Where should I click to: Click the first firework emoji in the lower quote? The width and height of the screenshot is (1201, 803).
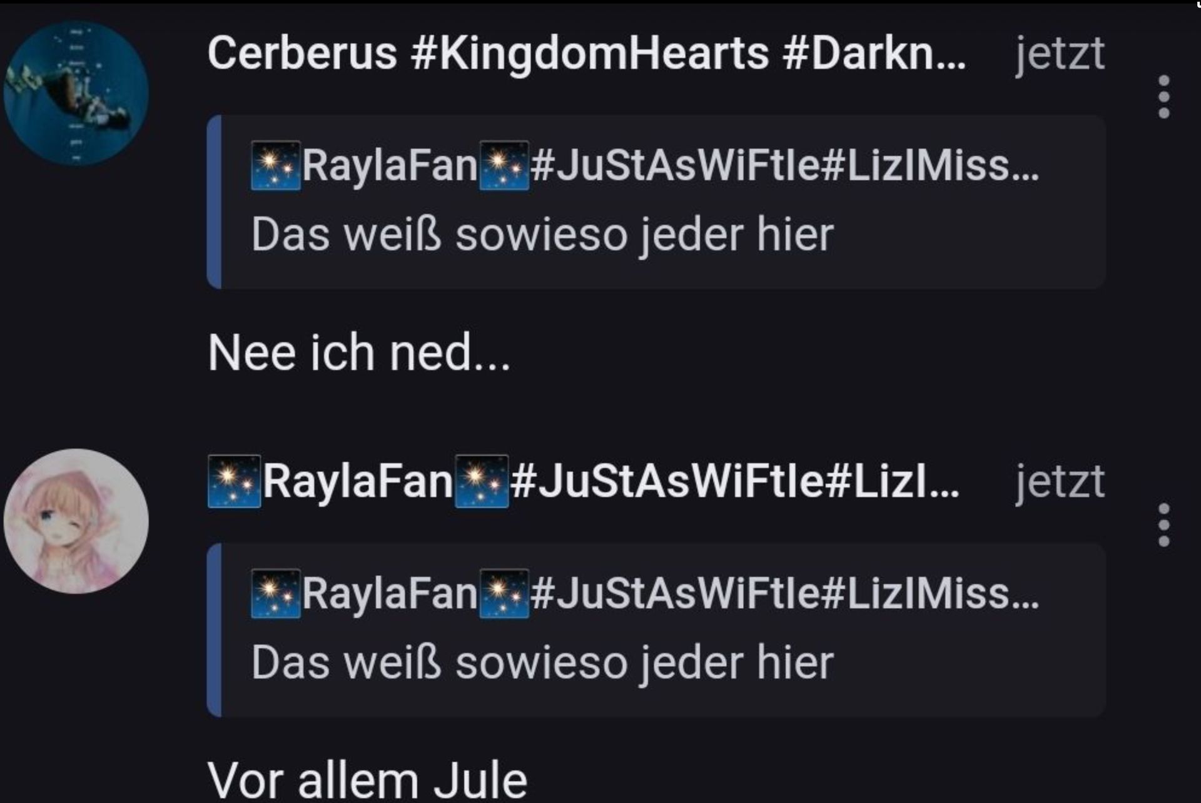276,594
